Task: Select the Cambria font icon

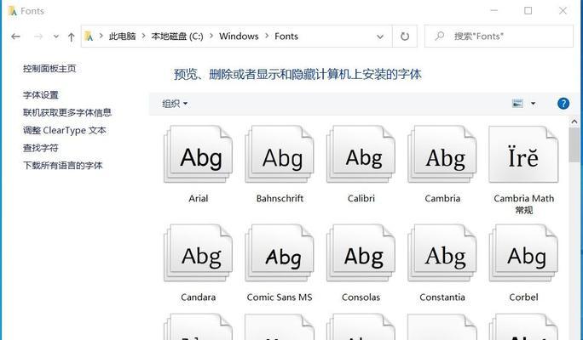Action: click(x=442, y=154)
